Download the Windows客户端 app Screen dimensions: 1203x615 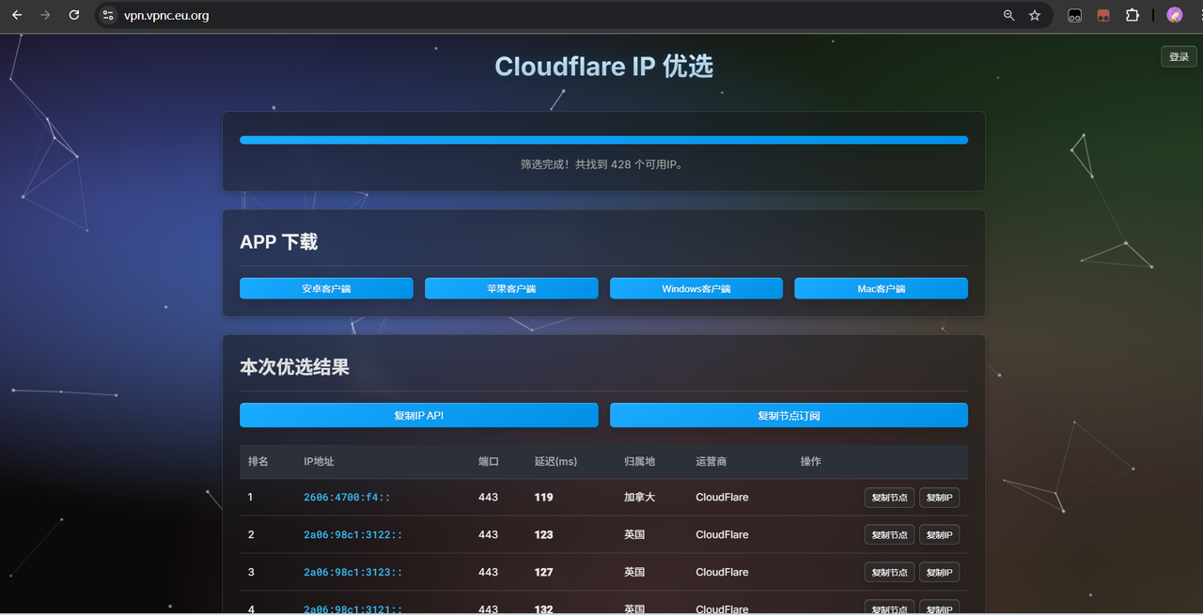coord(696,288)
